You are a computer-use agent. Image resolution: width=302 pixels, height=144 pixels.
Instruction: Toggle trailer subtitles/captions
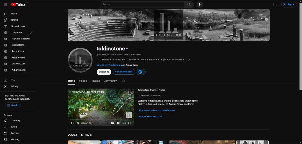113,123
